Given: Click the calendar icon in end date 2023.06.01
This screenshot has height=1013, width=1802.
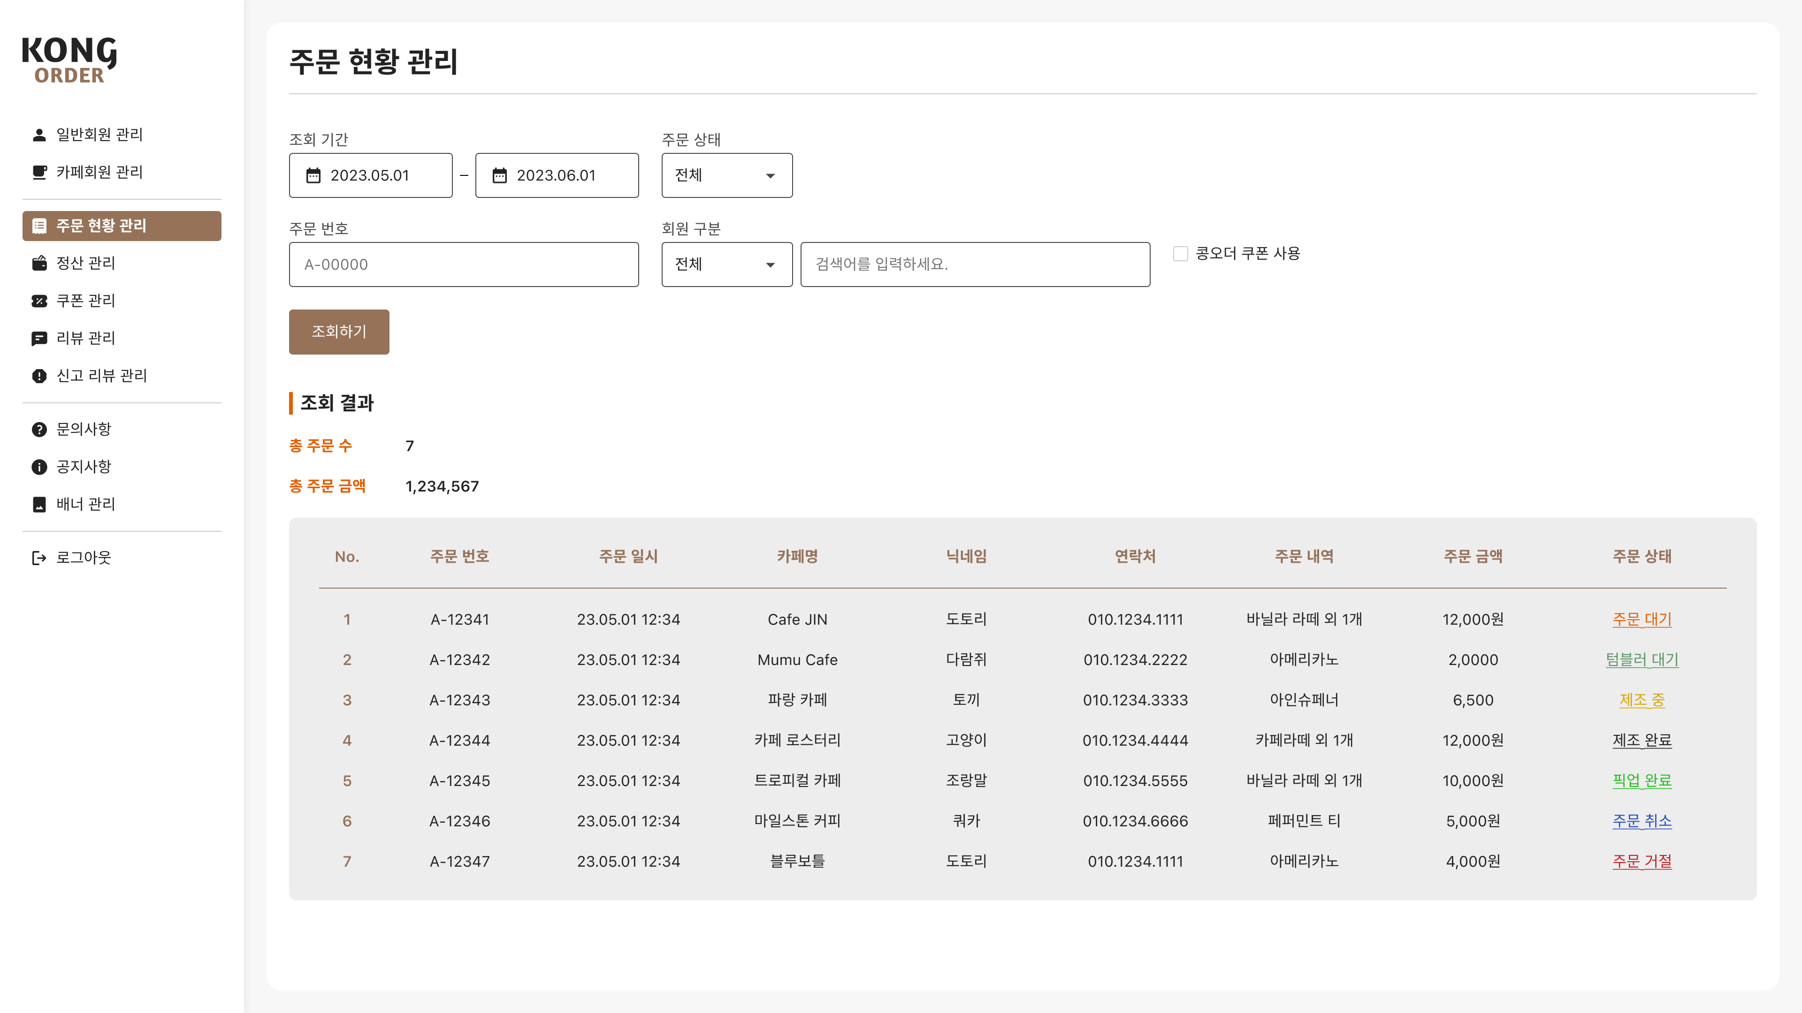Looking at the screenshot, I should coord(499,175).
